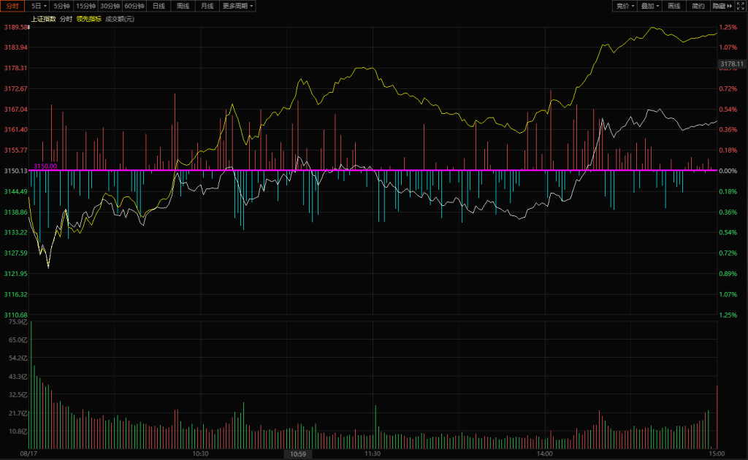Show the 日线 daily chart
This screenshot has width=748, height=460.
159,6
